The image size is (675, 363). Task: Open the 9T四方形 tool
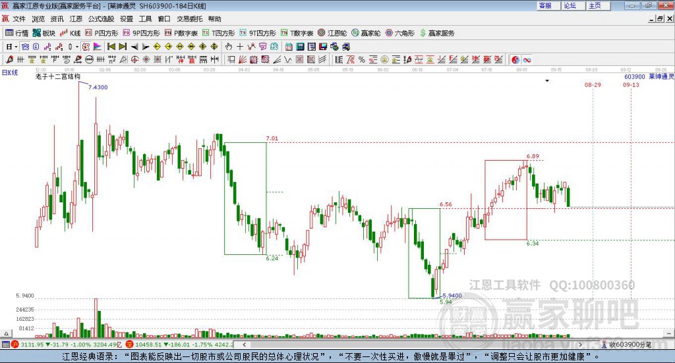coord(258,33)
